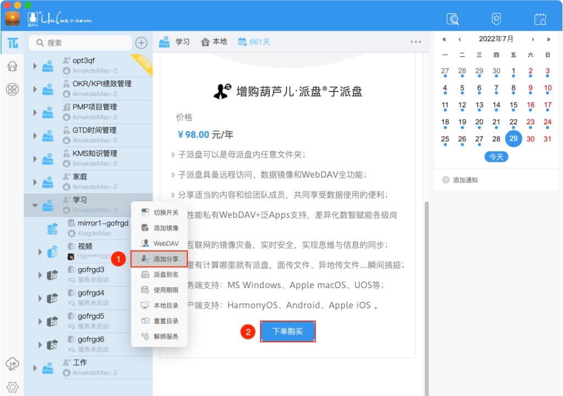This screenshot has height=396, width=563.
Task: Open the settings gear in the sidebar
Action: (13, 387)
